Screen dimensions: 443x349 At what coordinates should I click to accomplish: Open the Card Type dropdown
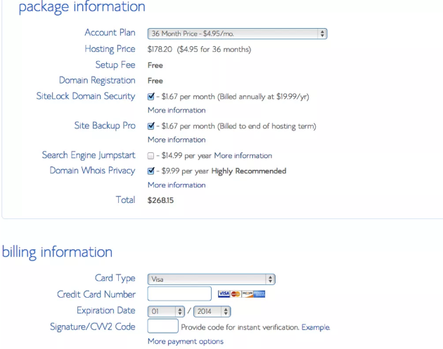(212, 279)
